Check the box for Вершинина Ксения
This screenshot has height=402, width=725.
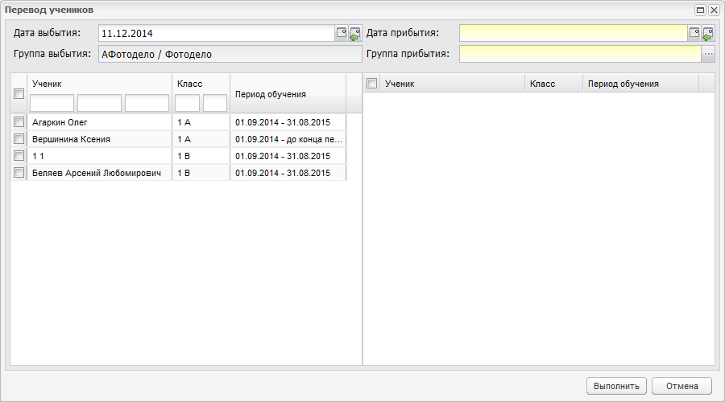point(19,138)
